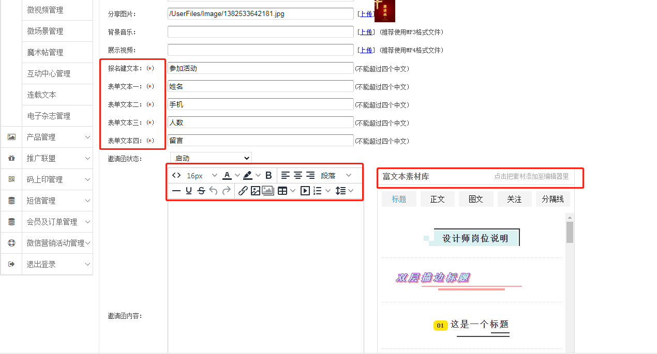Click 上传 link next to 背景音乐
Viewport: 657px width, 354px height.
tap(366, 32)
